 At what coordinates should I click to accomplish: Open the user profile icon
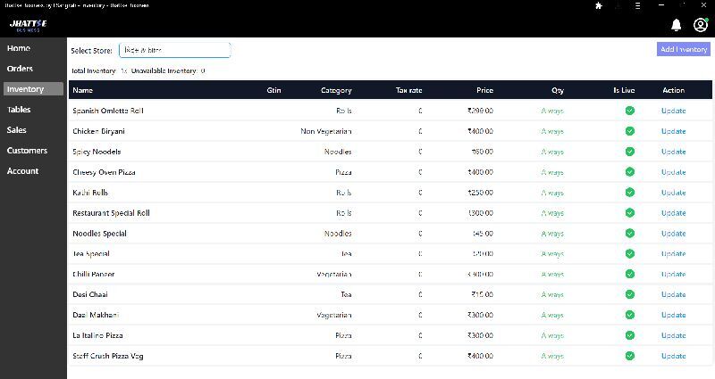click(x=700, y=25)
